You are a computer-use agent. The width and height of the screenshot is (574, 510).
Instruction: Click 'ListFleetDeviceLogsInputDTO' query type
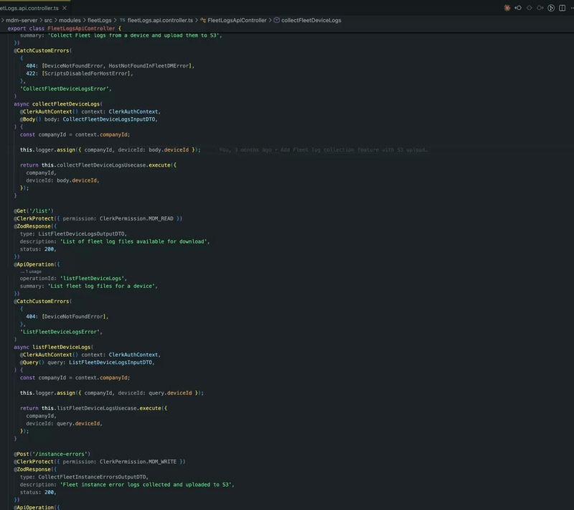coord(112,362)
